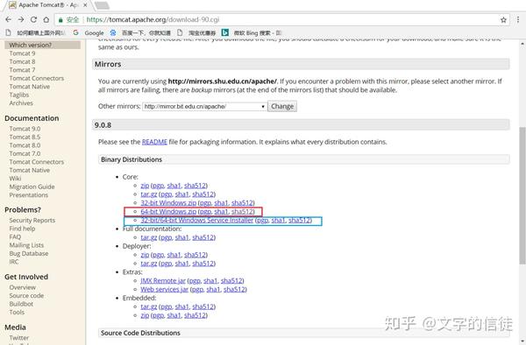This screenshot has height=345, width=526.
Task: Open Migration Guide in Documentation sidebar
Action: [32, 187]
